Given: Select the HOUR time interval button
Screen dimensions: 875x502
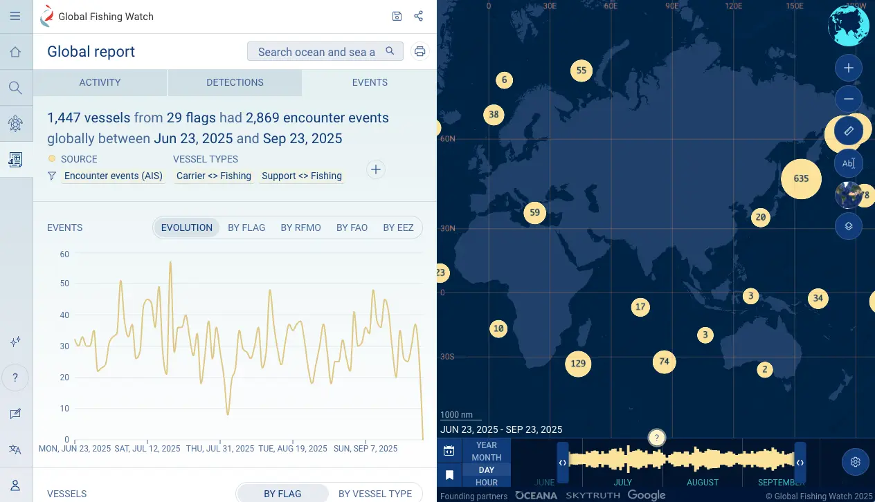Looking at the screenshot, I should pyautogui.click(x=486, y=482).
